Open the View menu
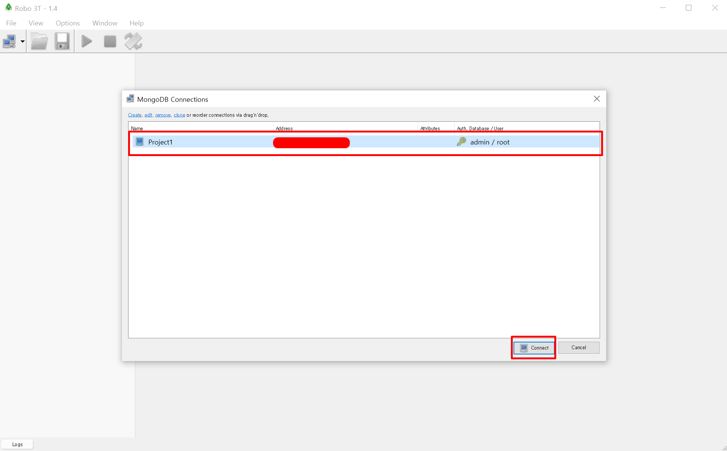This screenshot has width=727, height=451. click(36, 23)
